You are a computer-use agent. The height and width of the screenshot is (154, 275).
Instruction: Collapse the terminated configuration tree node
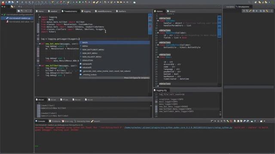[x=2, y=15]
